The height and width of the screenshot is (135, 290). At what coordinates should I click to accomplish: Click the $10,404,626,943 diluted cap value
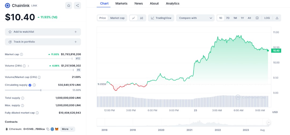(x=70, y=113)
